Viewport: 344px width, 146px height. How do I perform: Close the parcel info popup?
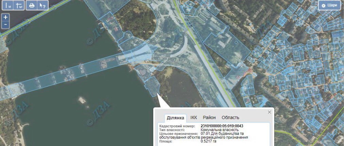click(270, 112)
